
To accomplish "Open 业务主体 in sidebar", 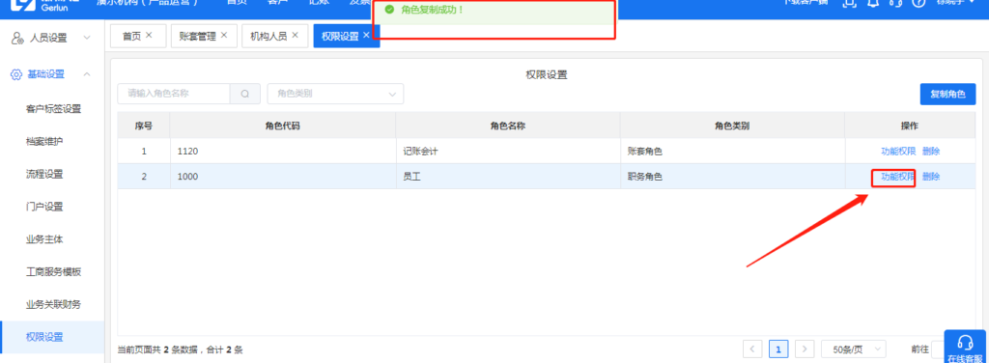I will [x=44, y=239].
